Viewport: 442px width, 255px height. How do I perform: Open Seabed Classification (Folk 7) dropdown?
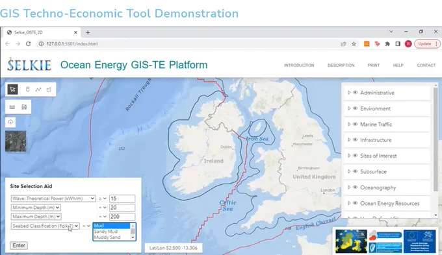[x=45, y=226]
